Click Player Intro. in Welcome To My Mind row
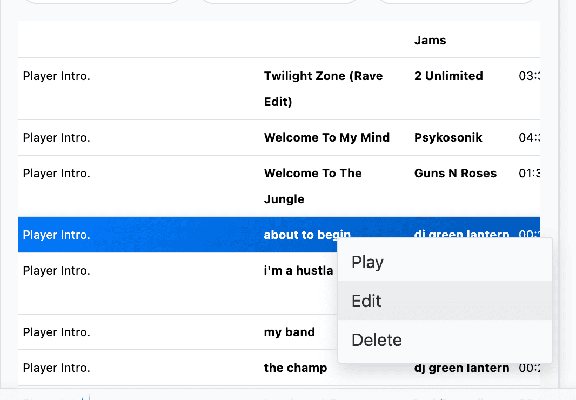This screenshot has height=400, width=576. [x=56, y=138]
